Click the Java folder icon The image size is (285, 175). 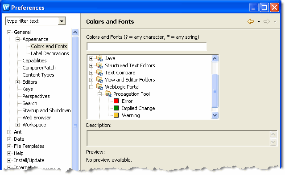[99, 58]
